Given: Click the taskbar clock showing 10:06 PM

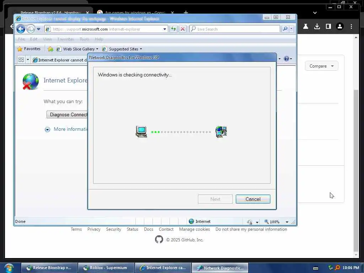Looking at the screenshot, I should 350,268.
